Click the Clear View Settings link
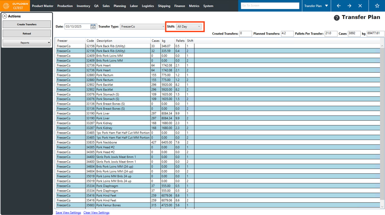 [x=96, y=213]
